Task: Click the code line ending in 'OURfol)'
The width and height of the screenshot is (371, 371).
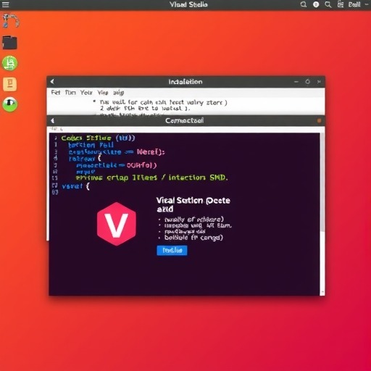Action: [x=117, y=165]
